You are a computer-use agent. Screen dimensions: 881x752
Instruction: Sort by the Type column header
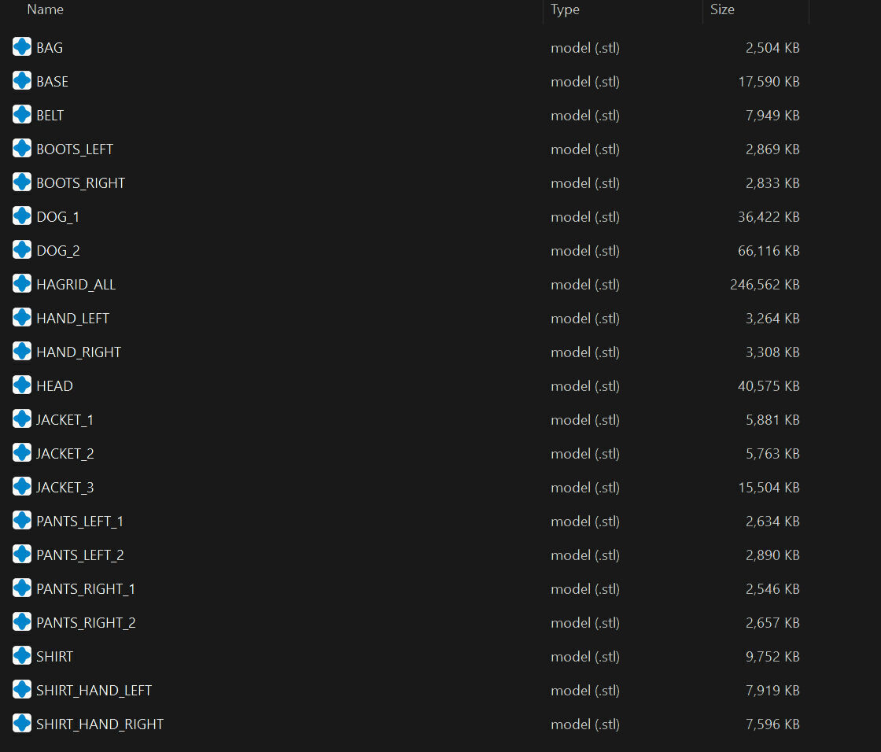[x=565, y=9]
